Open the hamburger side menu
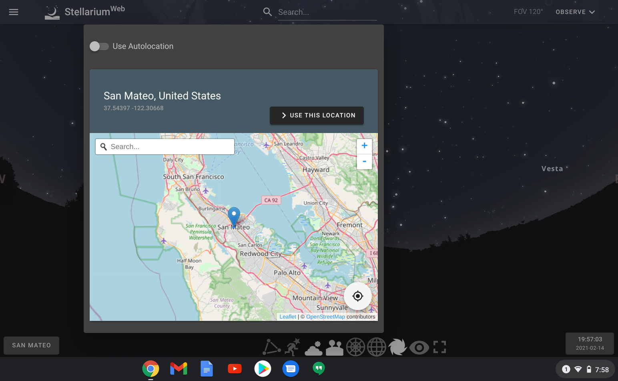The width and height of the screenshot is (618, 381). (14, 12)
